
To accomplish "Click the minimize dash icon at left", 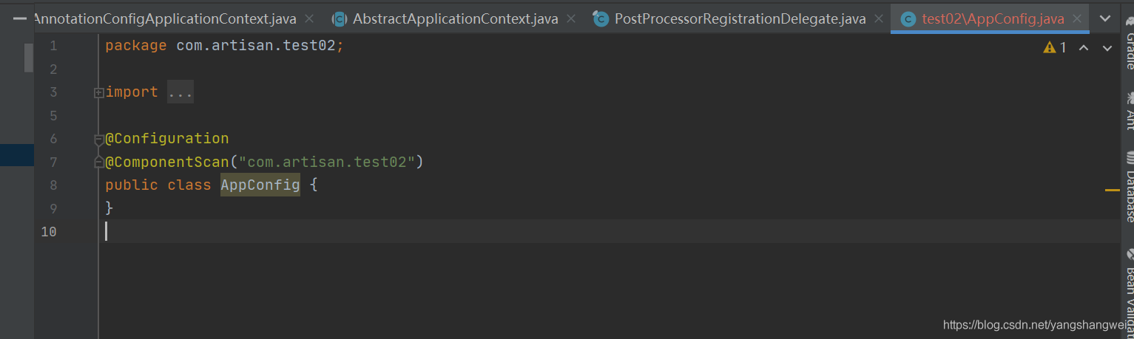I will pos(19,17).
